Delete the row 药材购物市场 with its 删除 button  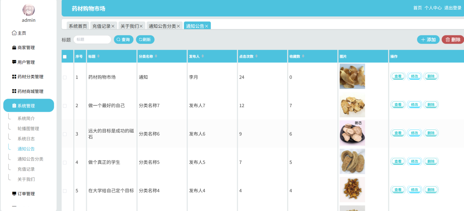[431, 76]
